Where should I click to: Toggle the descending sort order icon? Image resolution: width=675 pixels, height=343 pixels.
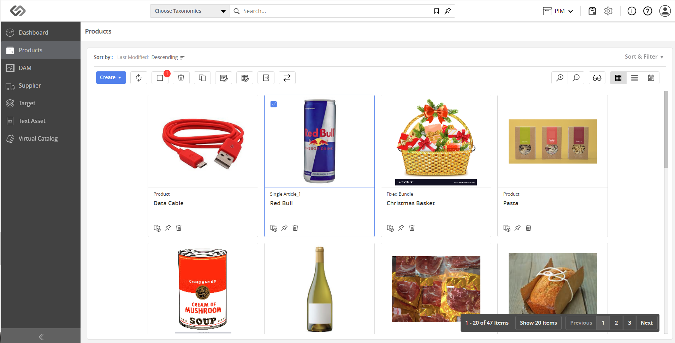point(182,58)
